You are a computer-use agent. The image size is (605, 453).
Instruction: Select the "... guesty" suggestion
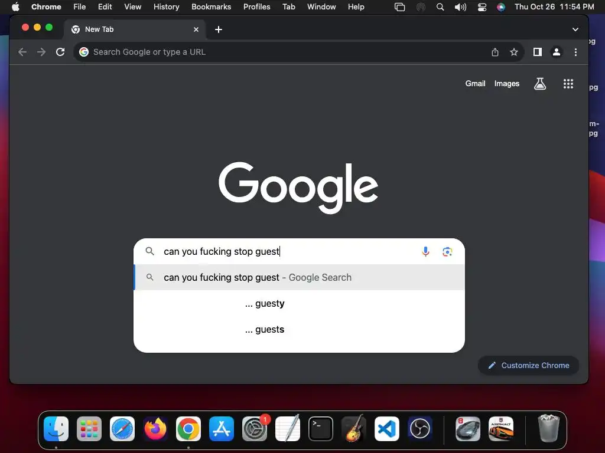(x=299, y=304)
